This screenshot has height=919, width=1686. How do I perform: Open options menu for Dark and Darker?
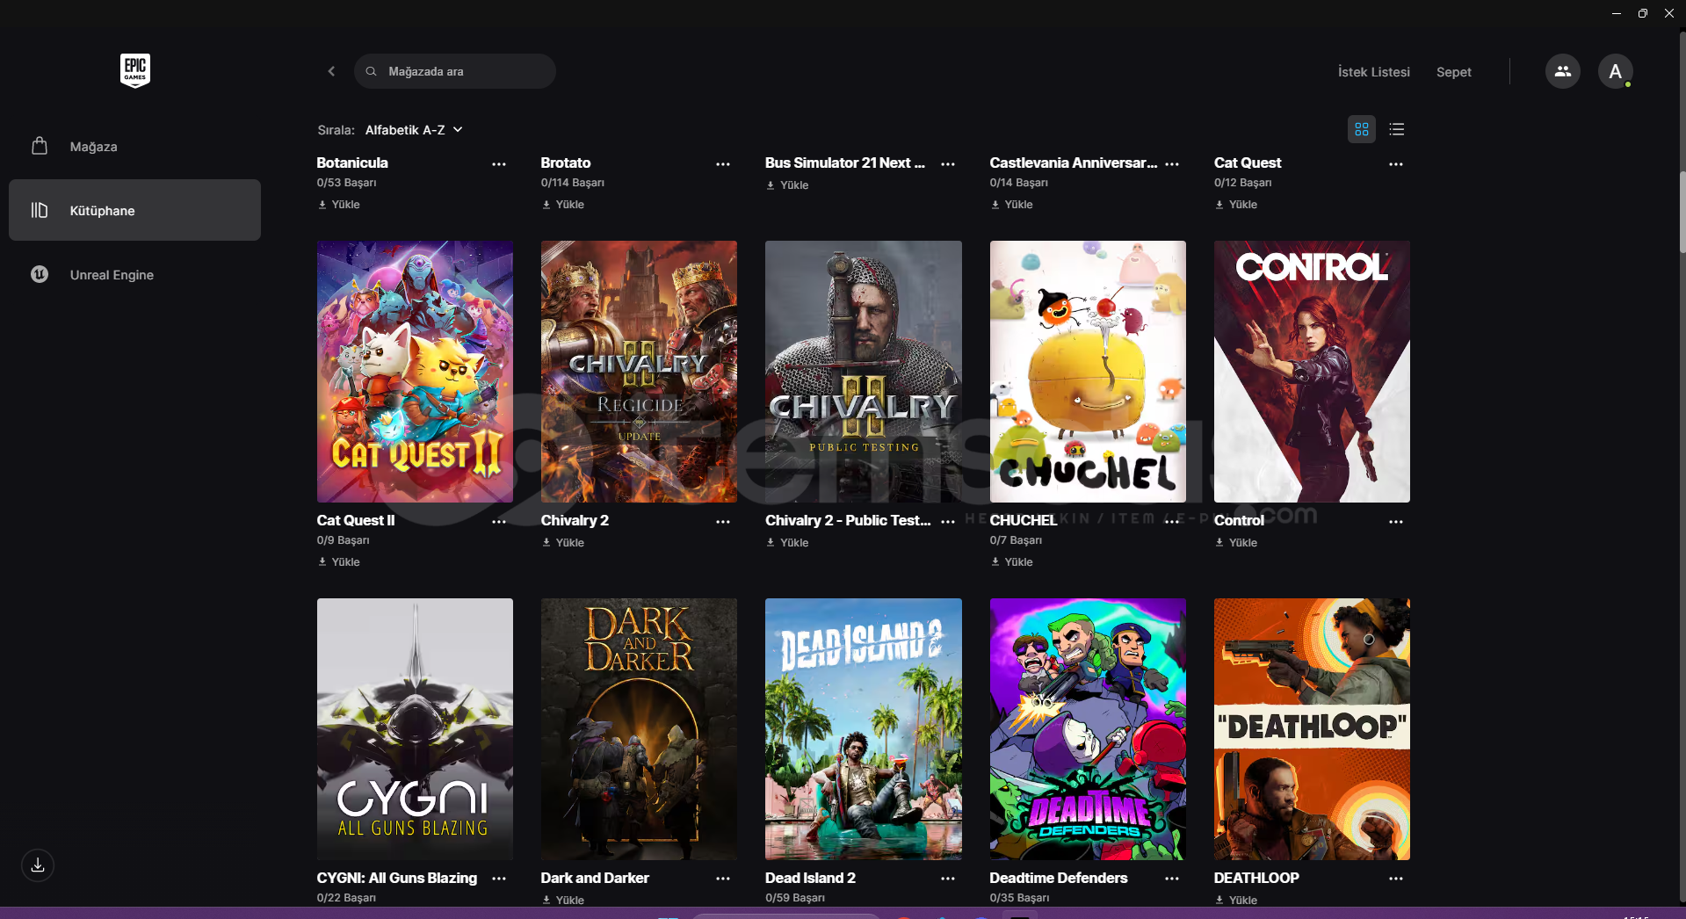click(723, 879)
